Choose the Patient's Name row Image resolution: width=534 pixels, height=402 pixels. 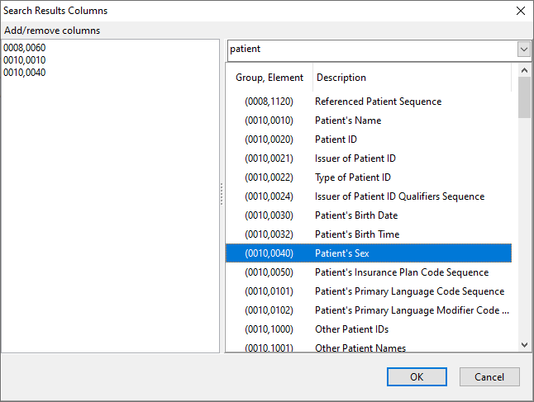(x=348, y=121)
